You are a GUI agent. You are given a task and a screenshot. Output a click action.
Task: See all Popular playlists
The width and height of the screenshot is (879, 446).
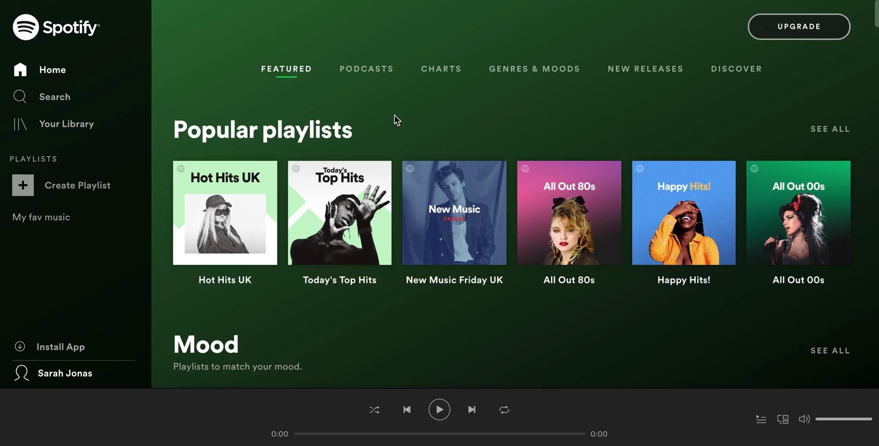point(830,129)
